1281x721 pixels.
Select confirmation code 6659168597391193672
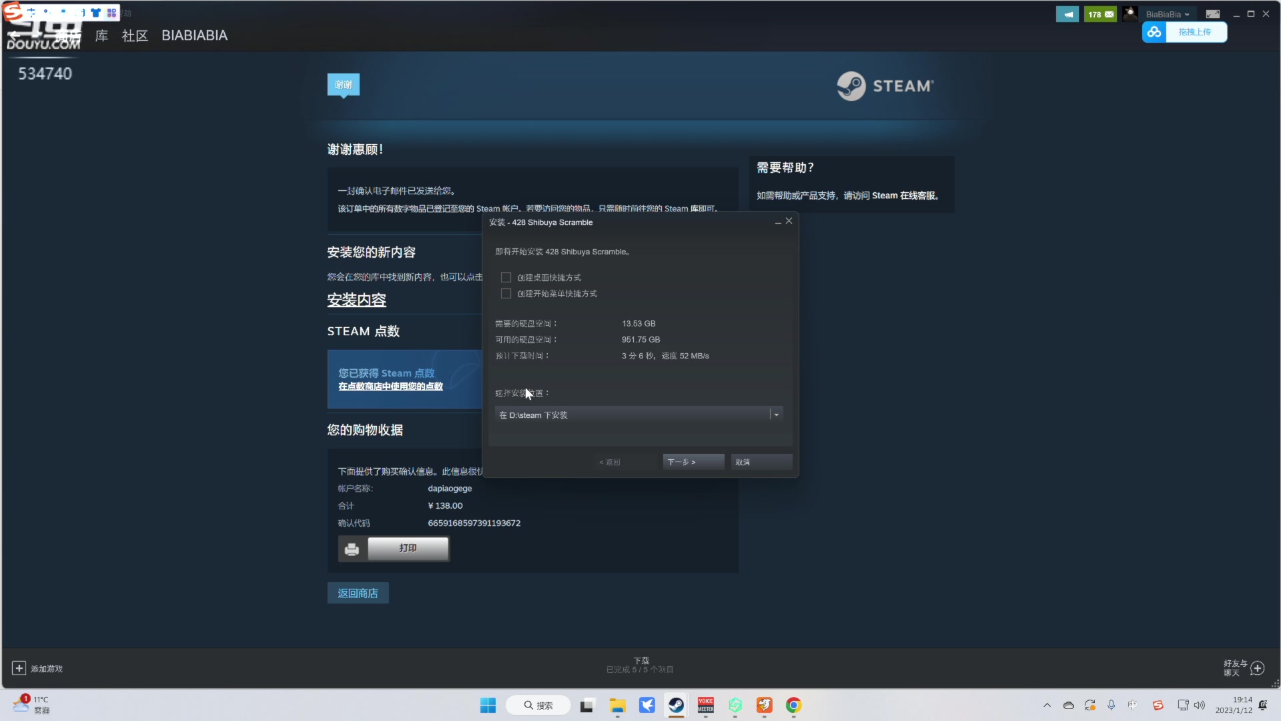tap(474, 523)
